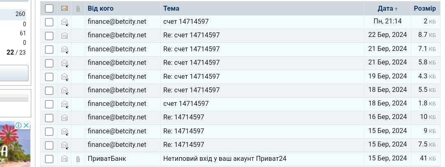
Task: Close the advertisement with the X icon
Action: [x=26, y=125]
